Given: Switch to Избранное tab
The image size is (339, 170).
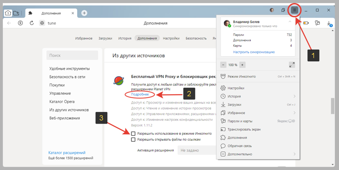Looking at the screenshot, I should (x=84, y=38).
